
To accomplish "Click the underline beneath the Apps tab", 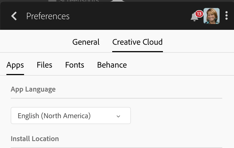I will (15, 75).
